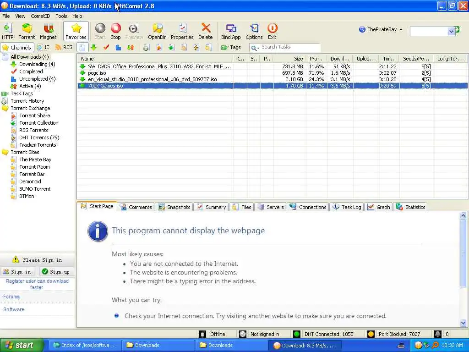Add a magnet link with Magnet icon
Image resolution: width=469 pixels, height=352 pixels.
pos(48,31)
